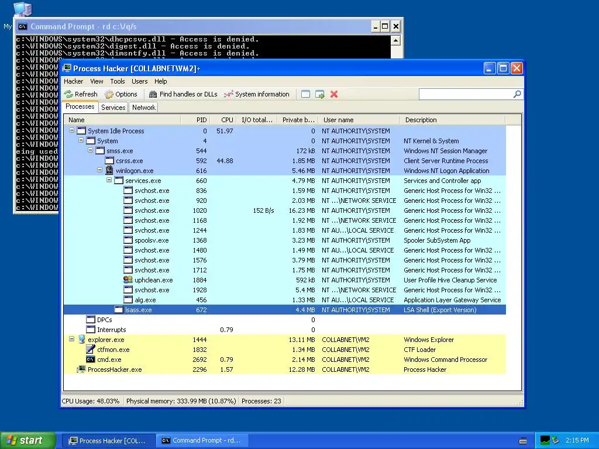The image size is (599, 449).
Task: Collapse the winlogon.exe tree node
Action: coord(99,170)
